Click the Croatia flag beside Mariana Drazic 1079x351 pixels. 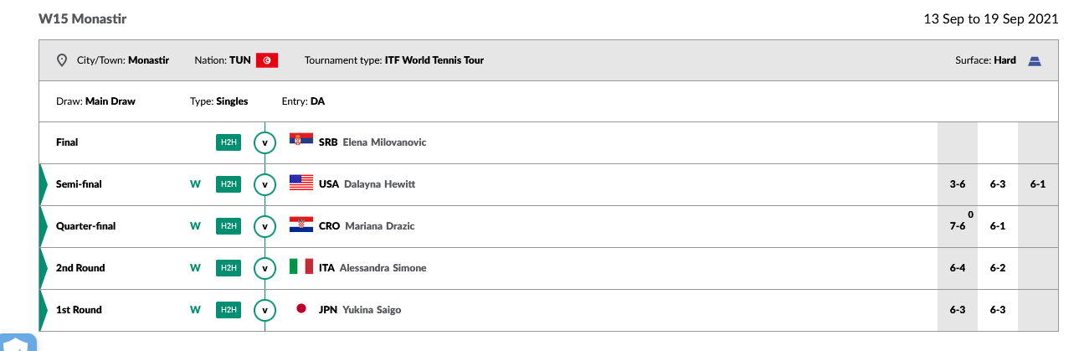tap(301, 225)
